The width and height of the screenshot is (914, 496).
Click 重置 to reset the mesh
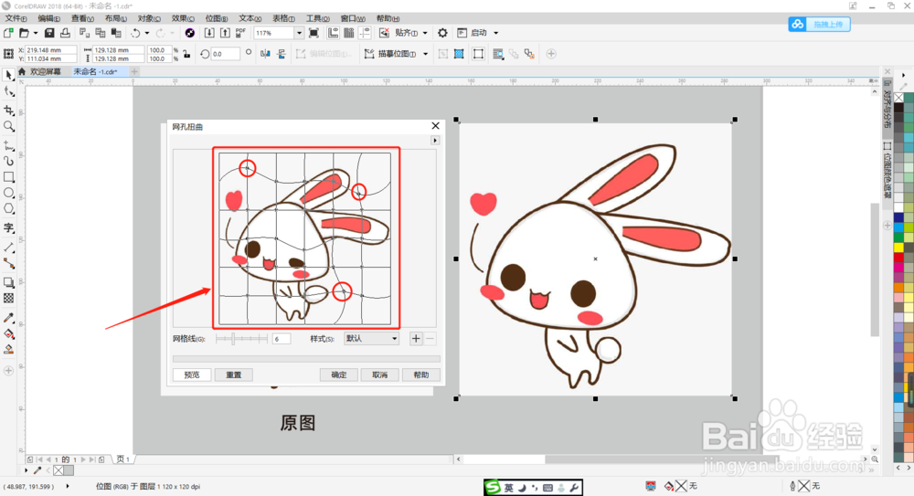coord(233,375)
